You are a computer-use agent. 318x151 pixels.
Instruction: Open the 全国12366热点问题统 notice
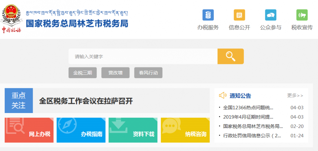point(248,108)
